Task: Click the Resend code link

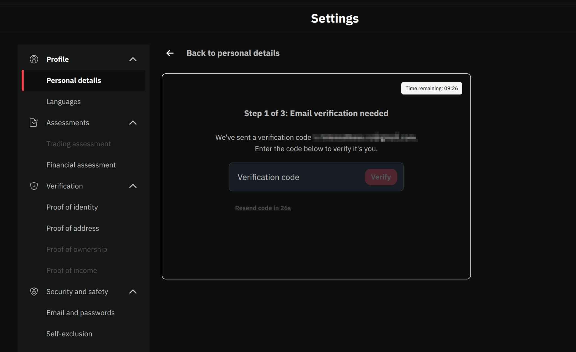Action: [x=263, y=208]
